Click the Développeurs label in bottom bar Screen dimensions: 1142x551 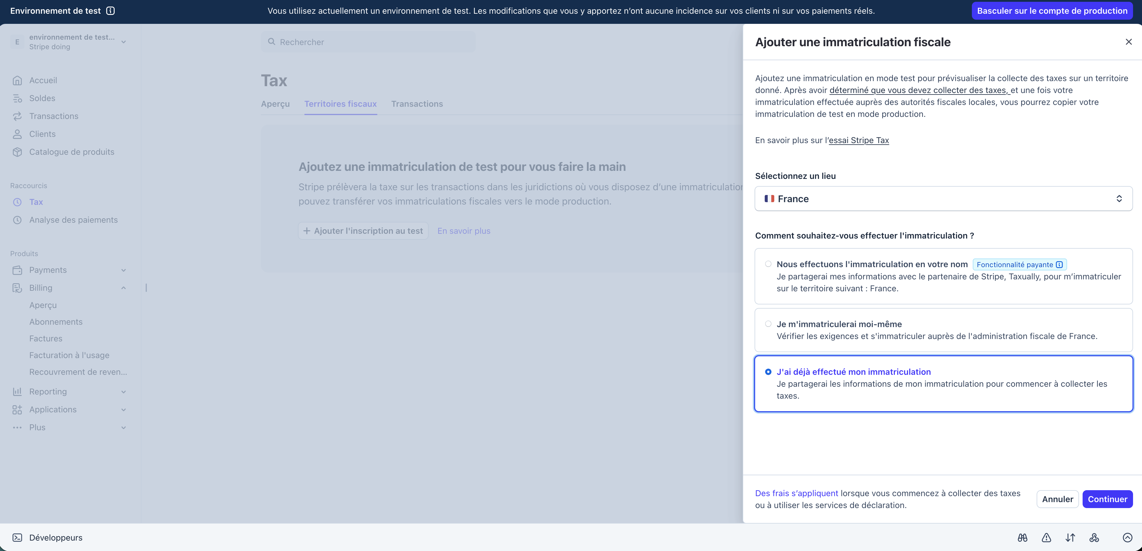click(x=56, y=538)
